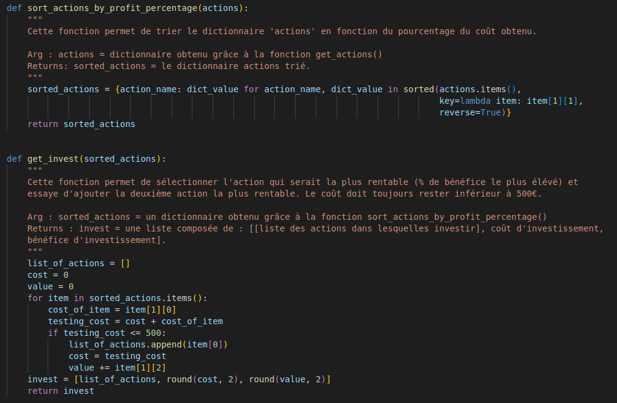Click the 'return invest' statement
The height and width of the screenshot is (403, 617).
pos(60,391)
